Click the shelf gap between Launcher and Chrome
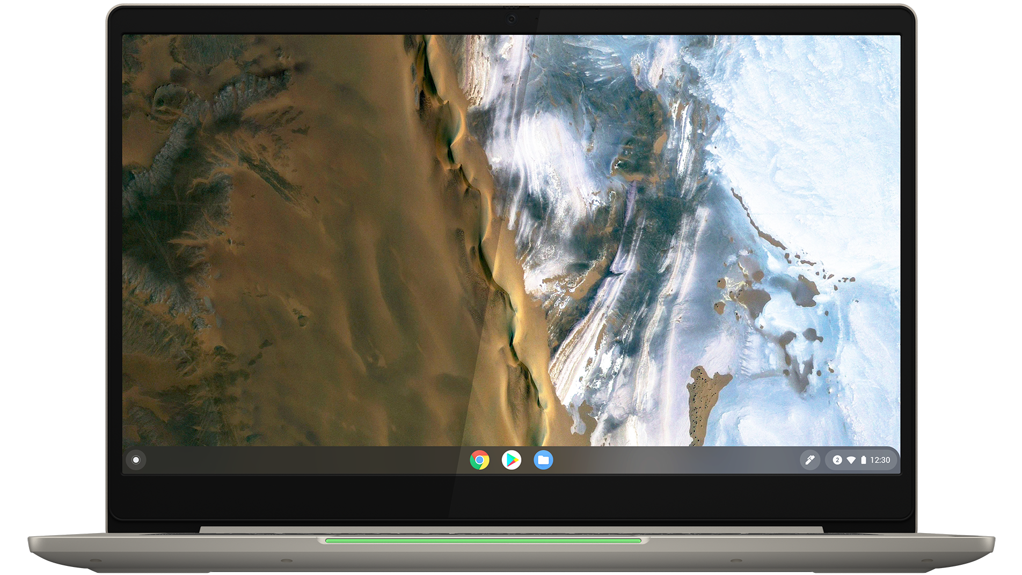This screenshot has height=575, width=1022. [x=301, y=460]
